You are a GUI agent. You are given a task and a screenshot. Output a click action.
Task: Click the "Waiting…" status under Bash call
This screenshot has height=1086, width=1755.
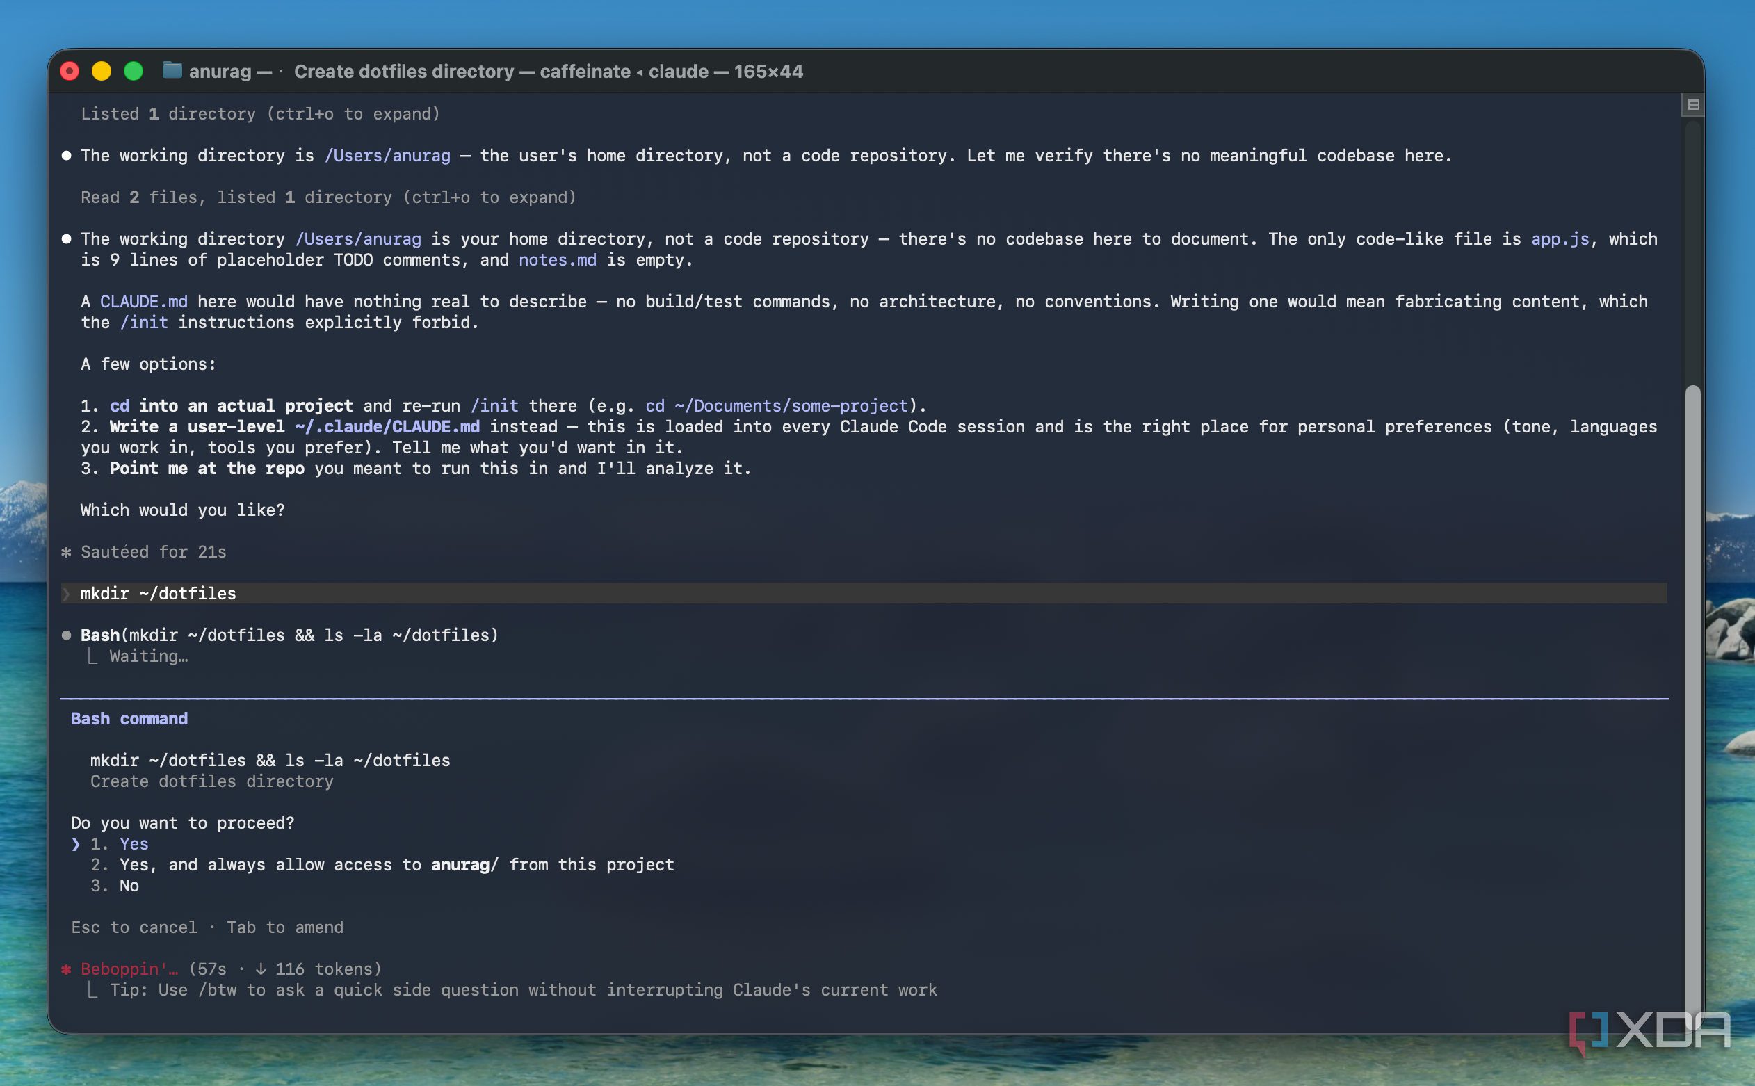pyautogui.click(x=149, y=656)
